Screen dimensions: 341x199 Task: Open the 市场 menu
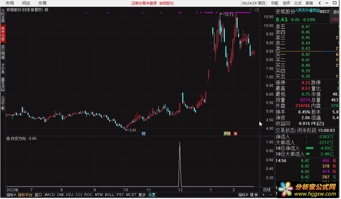[x=10, y=3]
